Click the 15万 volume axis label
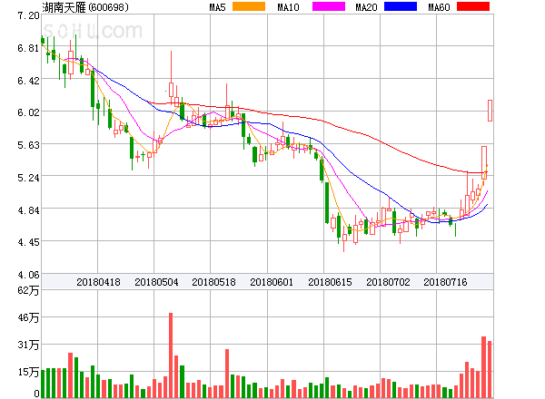Screen dimensions: 545x399 pos(28,372)
